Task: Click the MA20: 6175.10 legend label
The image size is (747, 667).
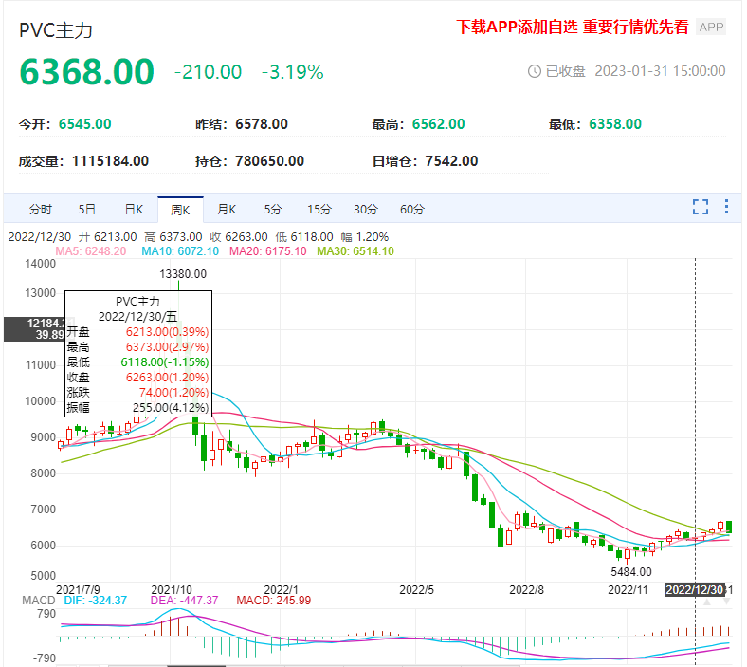Action: 267,251
